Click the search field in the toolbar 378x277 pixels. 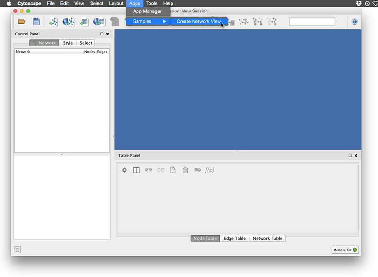(312, 22)
